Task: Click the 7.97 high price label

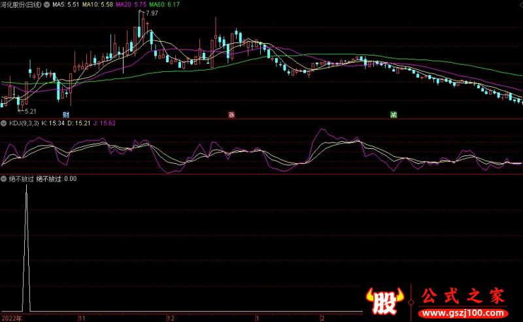Action: click(x=152, y=13)
